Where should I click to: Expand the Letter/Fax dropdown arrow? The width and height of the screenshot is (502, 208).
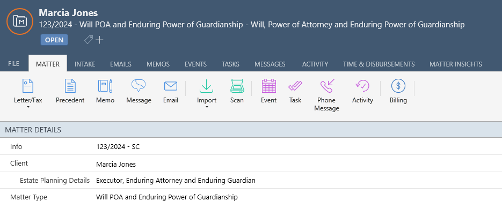click(x=28, y=107)
